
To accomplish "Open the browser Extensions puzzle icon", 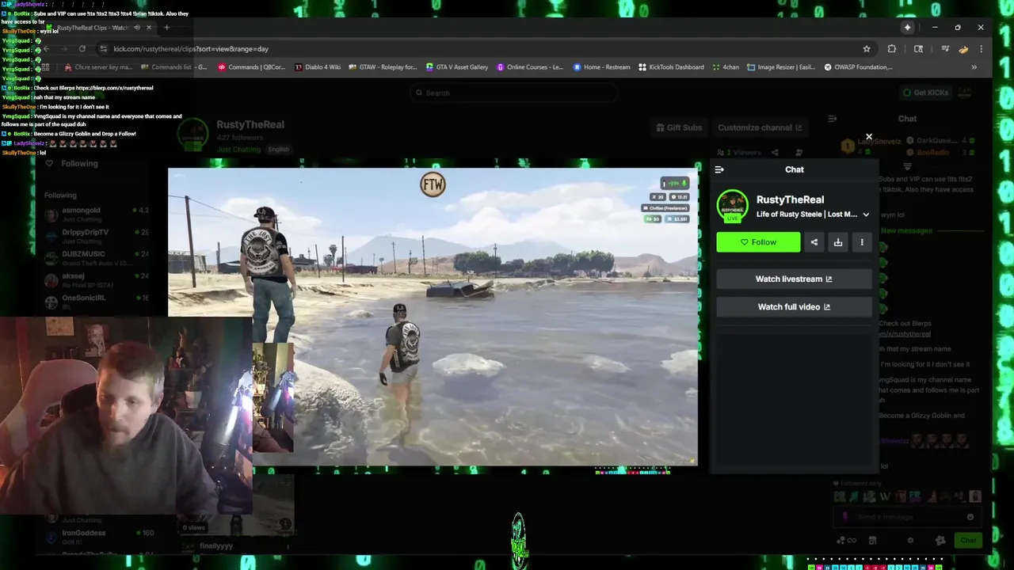I will (x=892, y=49).
